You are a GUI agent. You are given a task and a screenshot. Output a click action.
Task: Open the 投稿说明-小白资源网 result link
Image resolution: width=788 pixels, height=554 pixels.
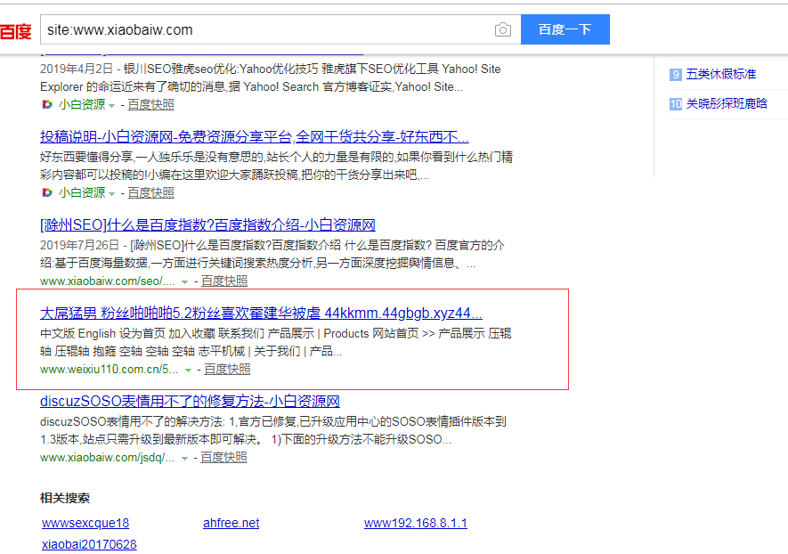pos(255,137)
